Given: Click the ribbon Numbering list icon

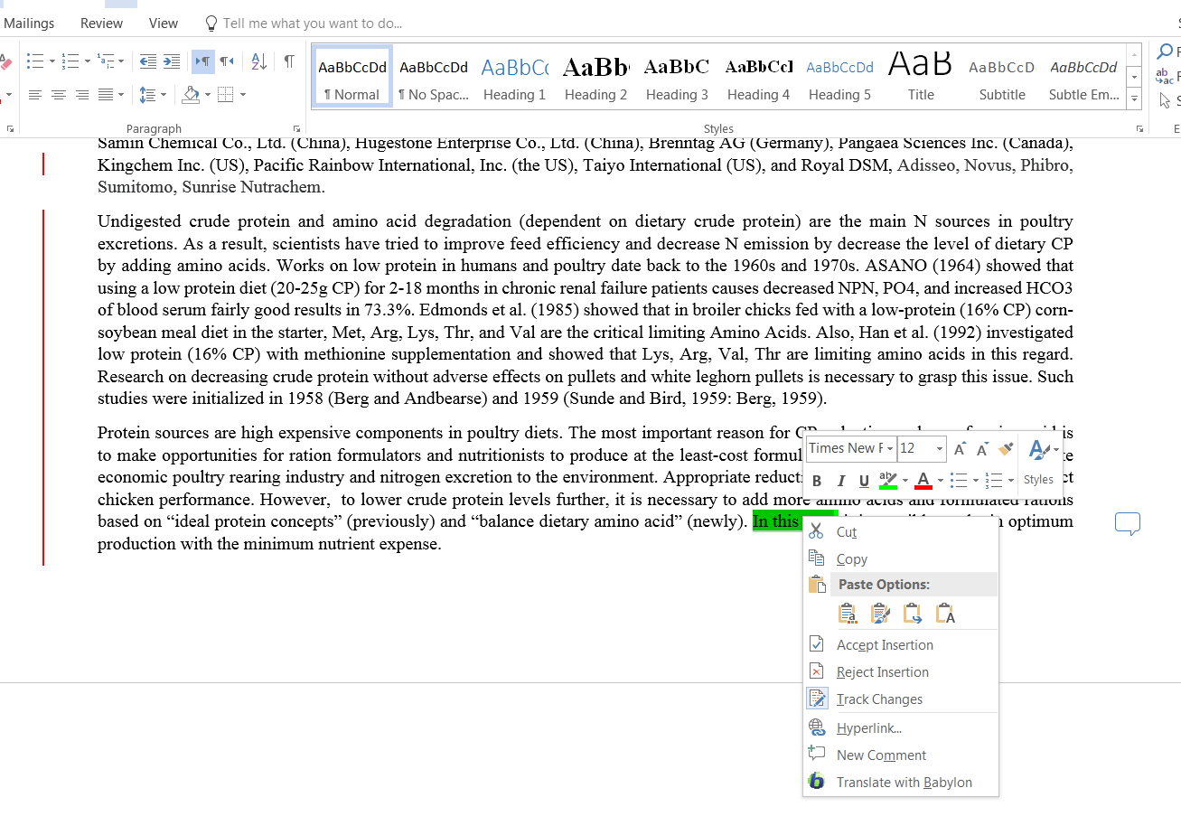Looking at the screenshot, I should (x=70, y=61).
